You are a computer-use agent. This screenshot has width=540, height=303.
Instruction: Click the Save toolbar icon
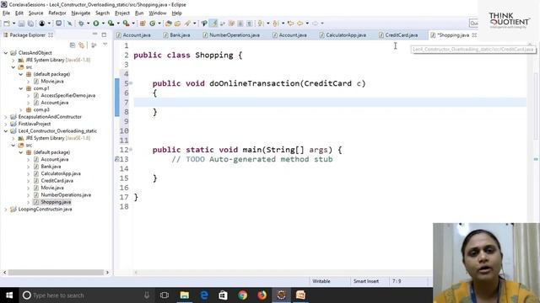pos(21,24)
